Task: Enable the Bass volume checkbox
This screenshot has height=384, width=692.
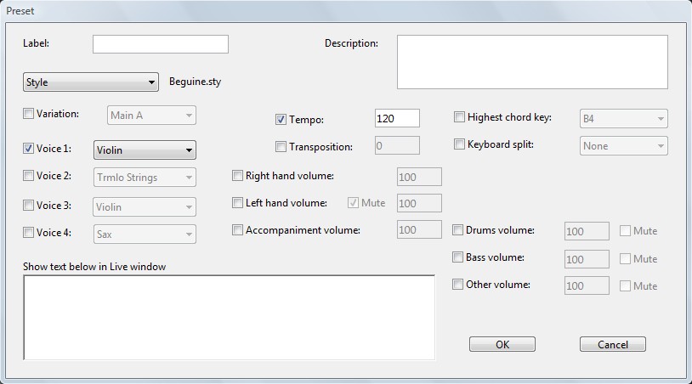Action: 458,257
